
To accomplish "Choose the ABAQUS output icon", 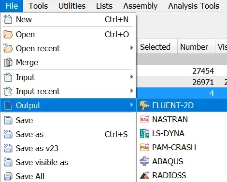I will (x=144, y=161).
